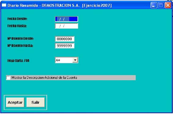The image size is (173, 114).
Task: Close the Diario Resumido window
Action: (x=168, y=5)
